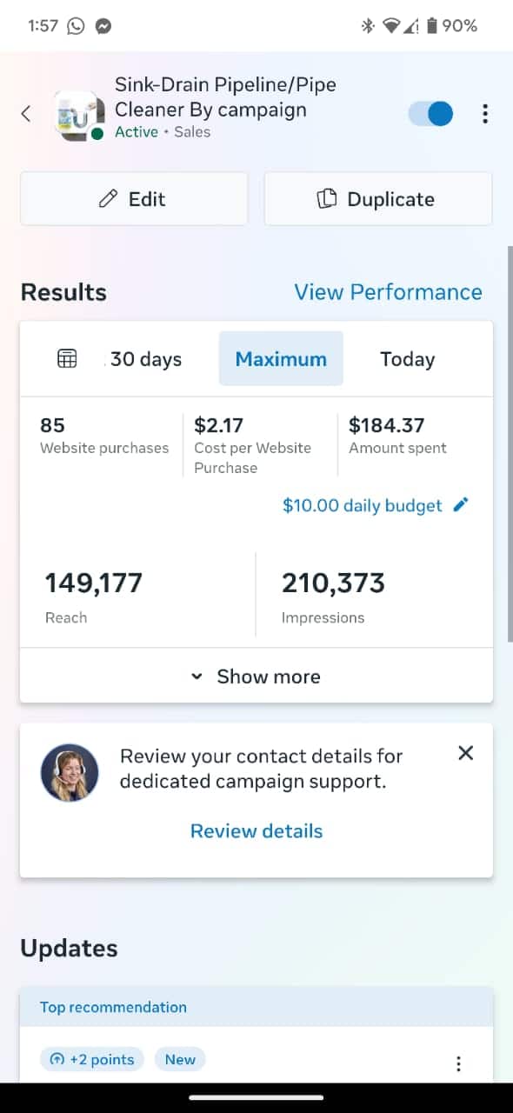Edit daily budget with pencil icon
Viewport: 513px width, 1113px height.
461,504
